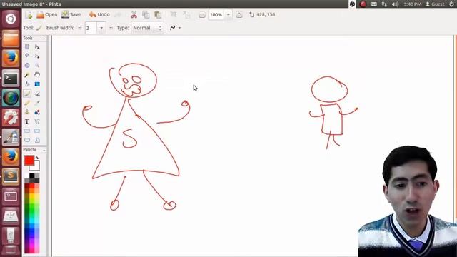Click the grayed-out Redo button
This screenshot has height=257, width=457.
(x=118, y=14)
